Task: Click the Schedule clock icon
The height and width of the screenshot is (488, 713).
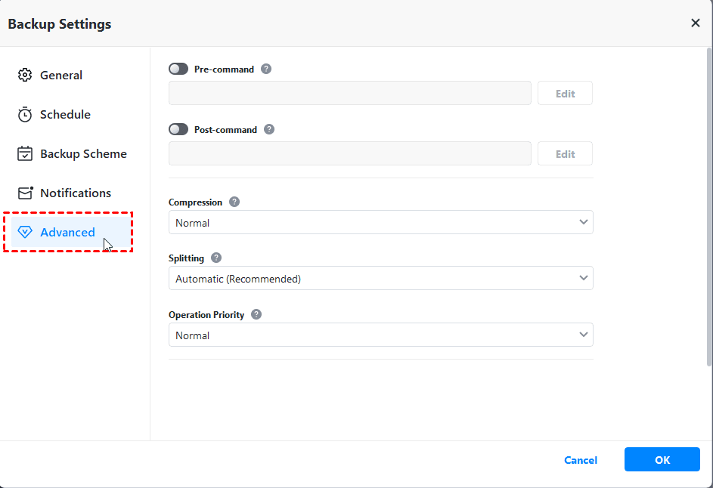Action: (25, 115)
